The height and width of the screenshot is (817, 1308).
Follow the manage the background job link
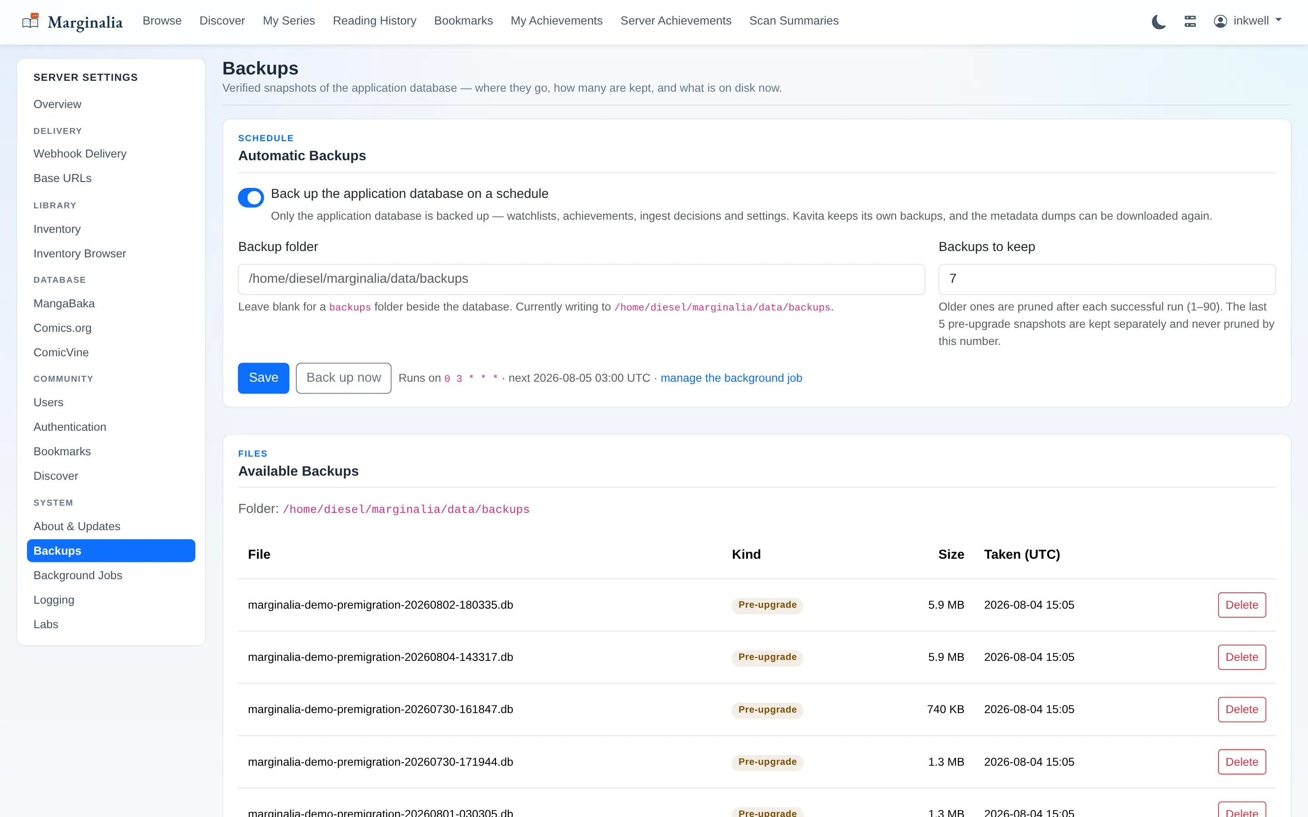click(731, 378)
